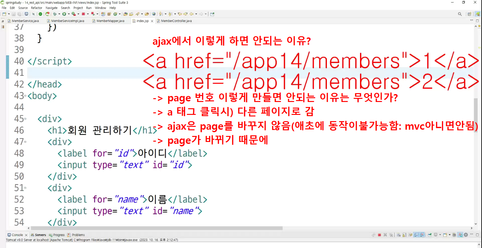Click the Boot Dashboard green power icon
Image resolution: width=482 pixels, height=248 pixels.
(x=40, y=14)
